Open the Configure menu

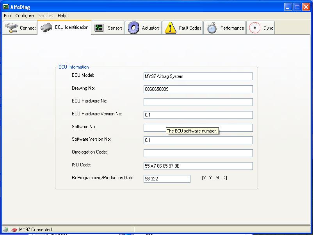[25, 16]
